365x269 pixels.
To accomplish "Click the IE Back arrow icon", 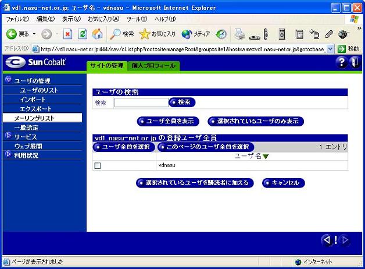I will pos(11,34).
